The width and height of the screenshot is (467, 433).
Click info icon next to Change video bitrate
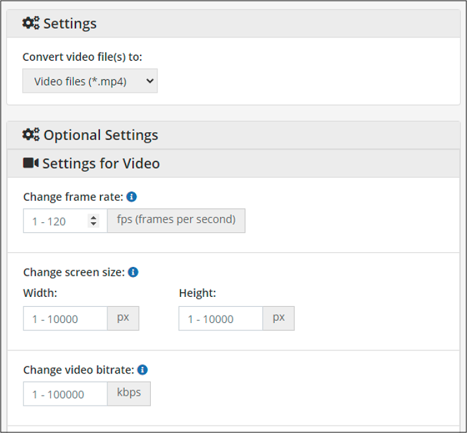point(142,370)
